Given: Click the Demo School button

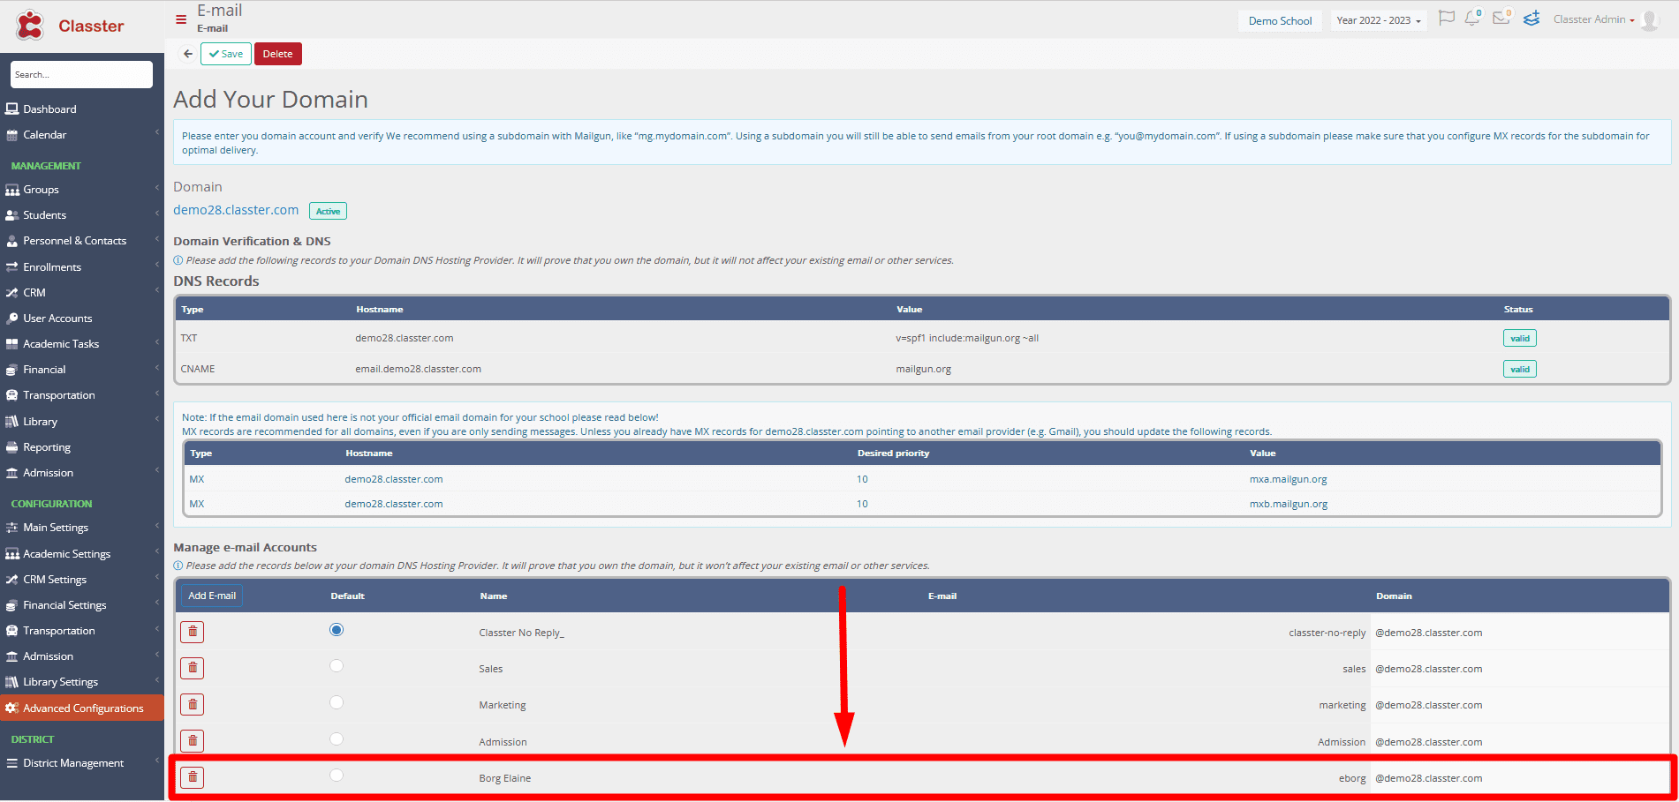Looking at the screenshot, I should [x=1280, y=20].
